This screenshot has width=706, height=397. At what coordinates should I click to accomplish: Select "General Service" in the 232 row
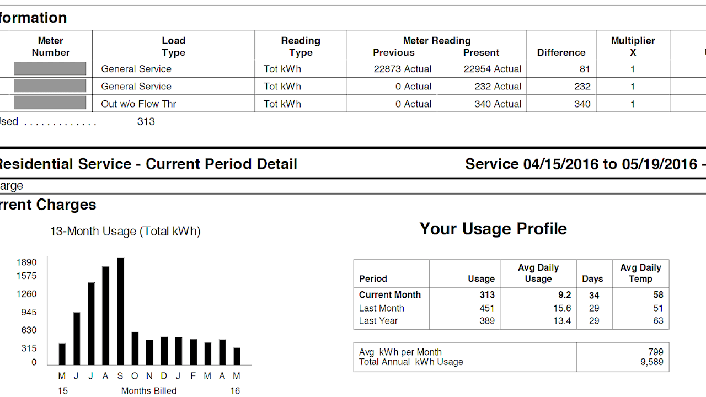coord(136,87)
